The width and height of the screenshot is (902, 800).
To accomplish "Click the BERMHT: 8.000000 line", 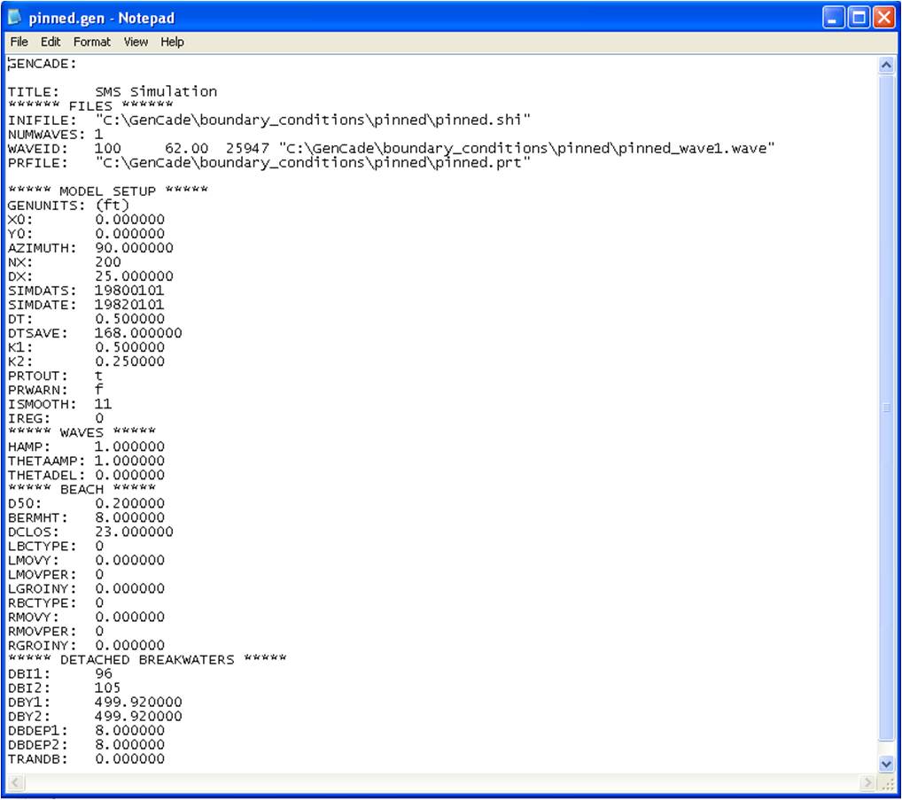I will pyautogui.click(x=86, y=517).
